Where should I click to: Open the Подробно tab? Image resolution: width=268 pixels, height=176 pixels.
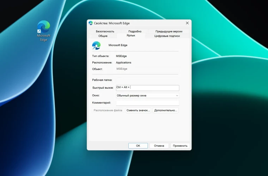[135, 31]
